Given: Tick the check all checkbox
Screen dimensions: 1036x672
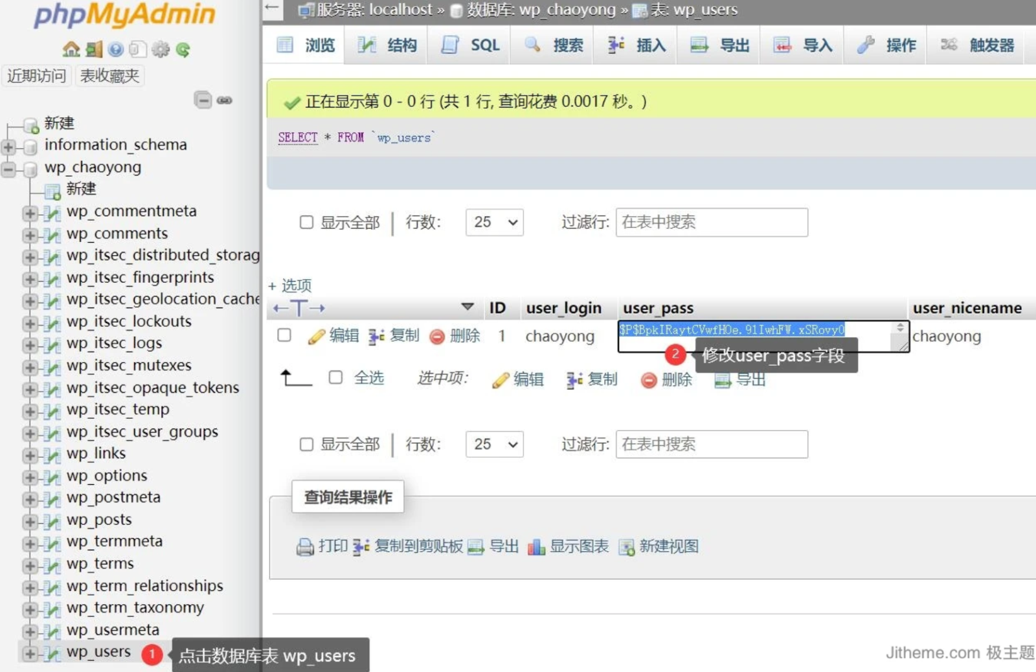Looking at the screenshot, I should 335,377.
